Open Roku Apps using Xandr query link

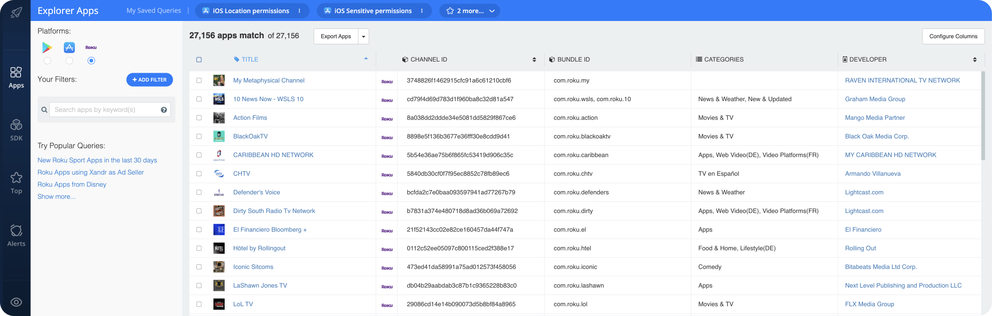click(91, 172)
